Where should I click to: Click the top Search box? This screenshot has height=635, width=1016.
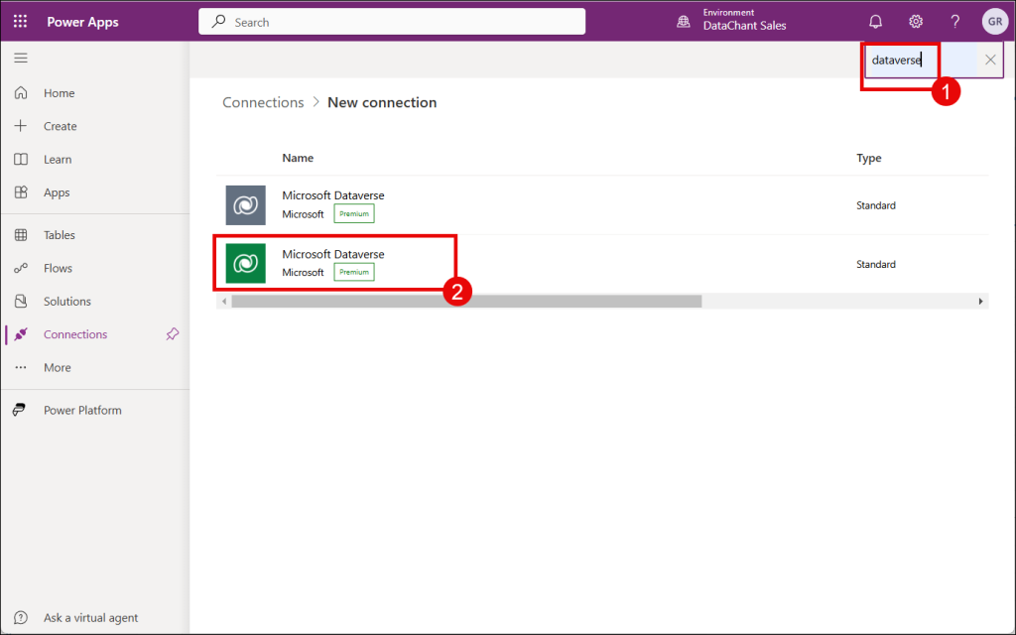coord(392,22)
